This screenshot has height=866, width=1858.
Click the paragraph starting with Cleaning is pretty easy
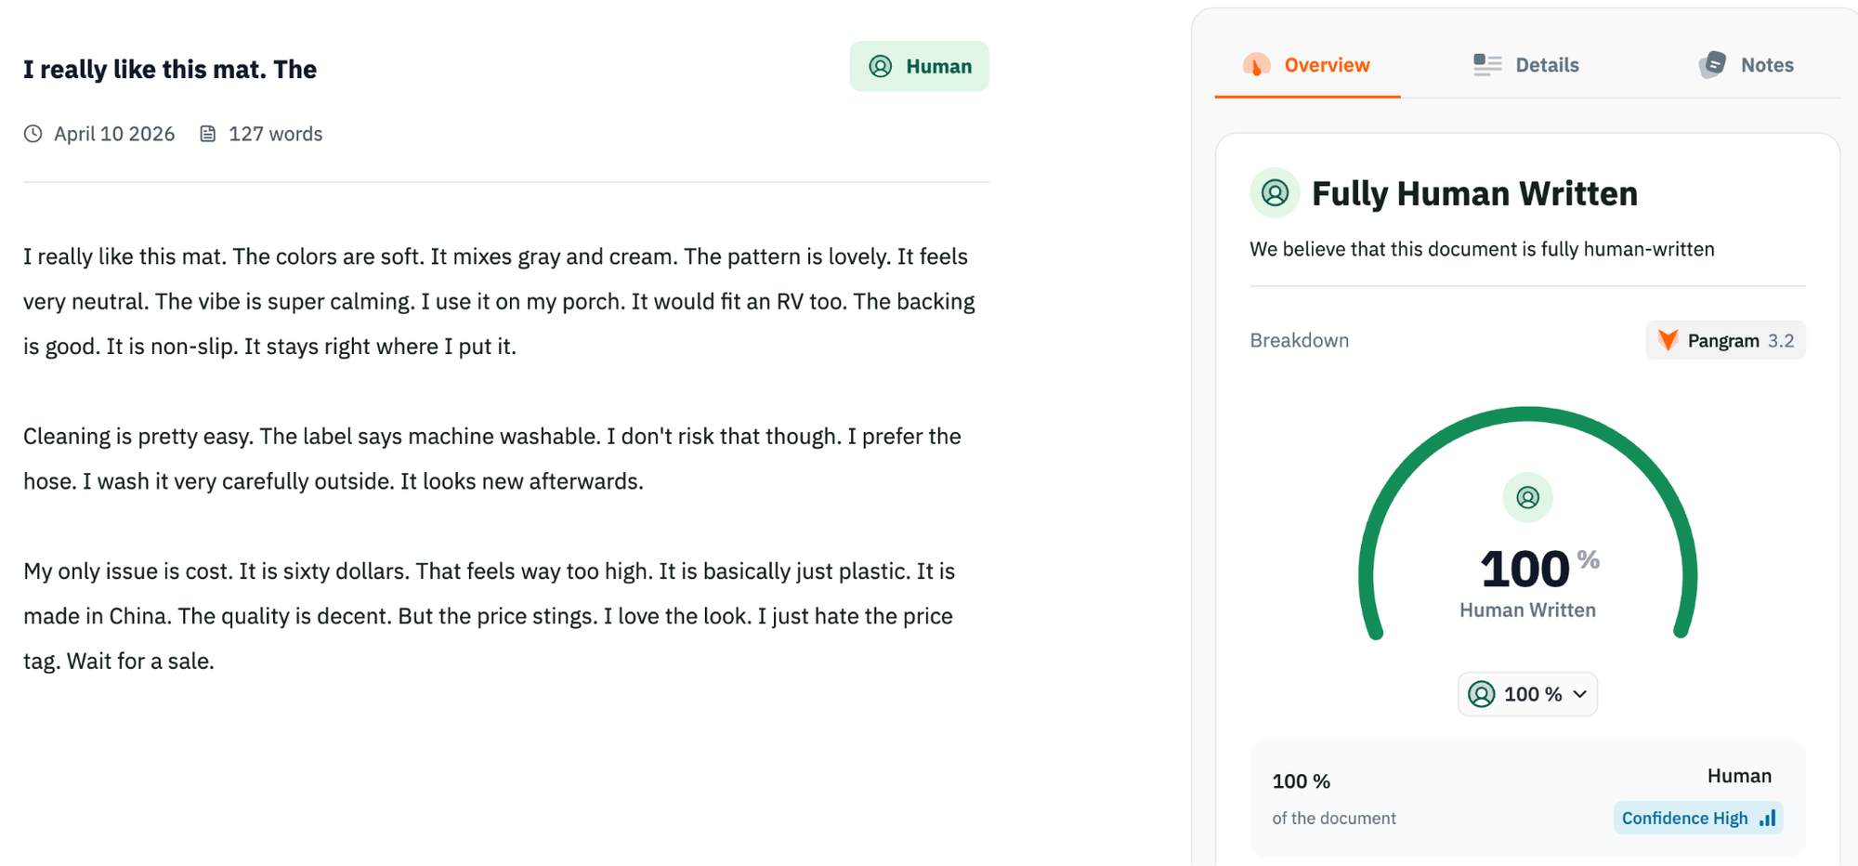coord(492,459)
